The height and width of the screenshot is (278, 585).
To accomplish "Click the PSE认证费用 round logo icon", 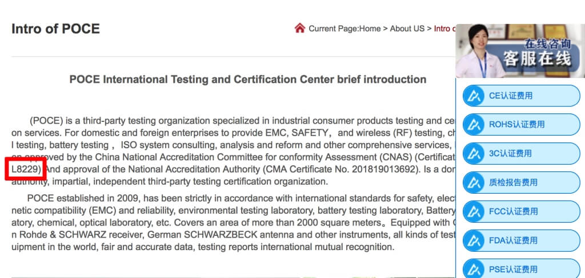I will (474, 269).
